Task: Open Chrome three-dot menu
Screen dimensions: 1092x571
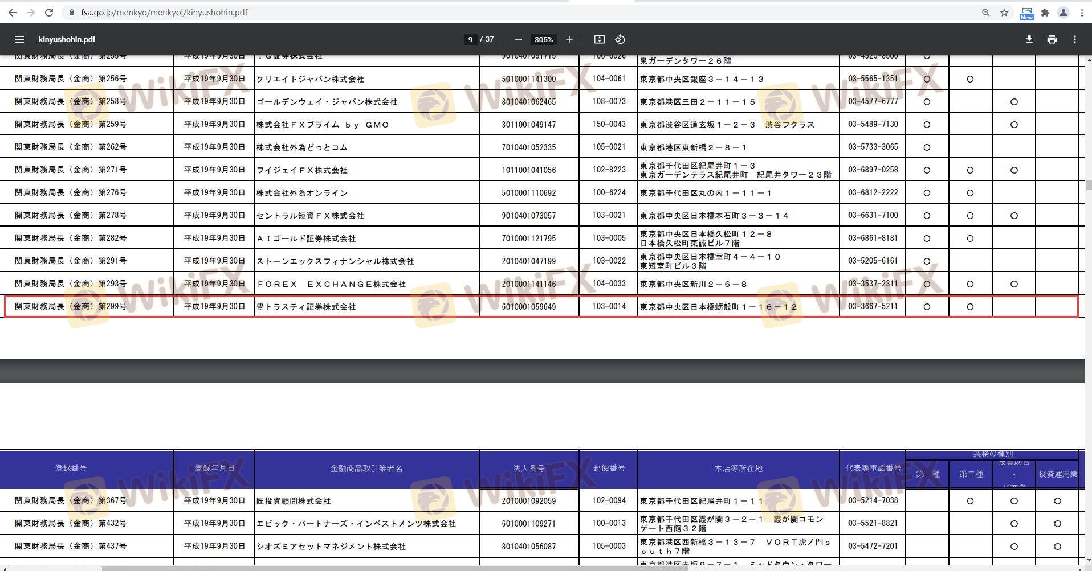Action: click(x=1082, y=13)
